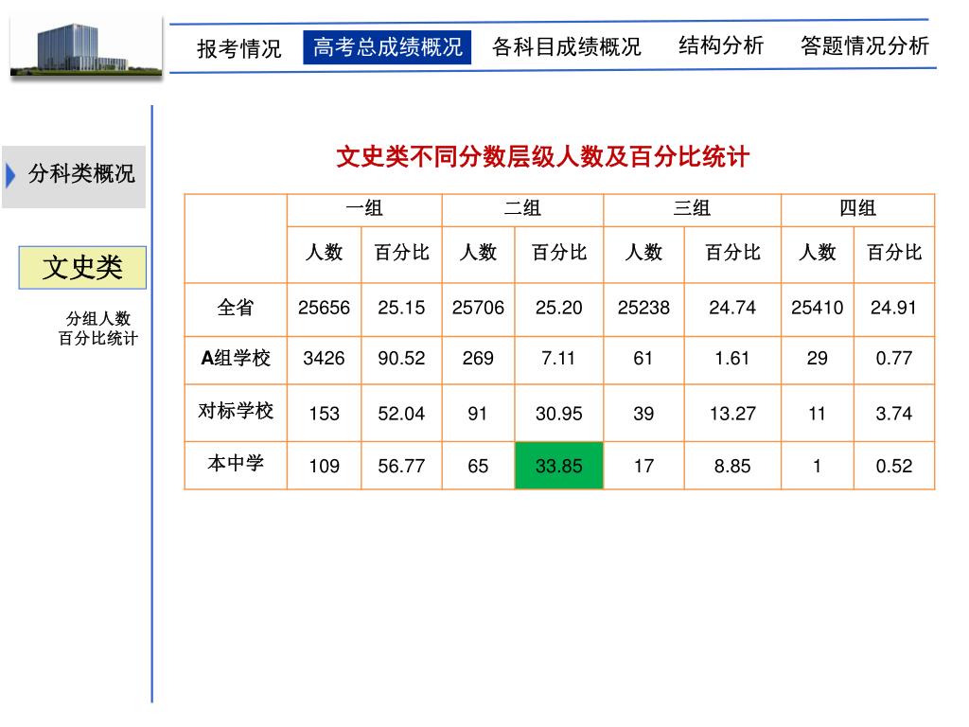Click the 四组 column header
The width and height of the screenshot is (969, 727).
857,209
